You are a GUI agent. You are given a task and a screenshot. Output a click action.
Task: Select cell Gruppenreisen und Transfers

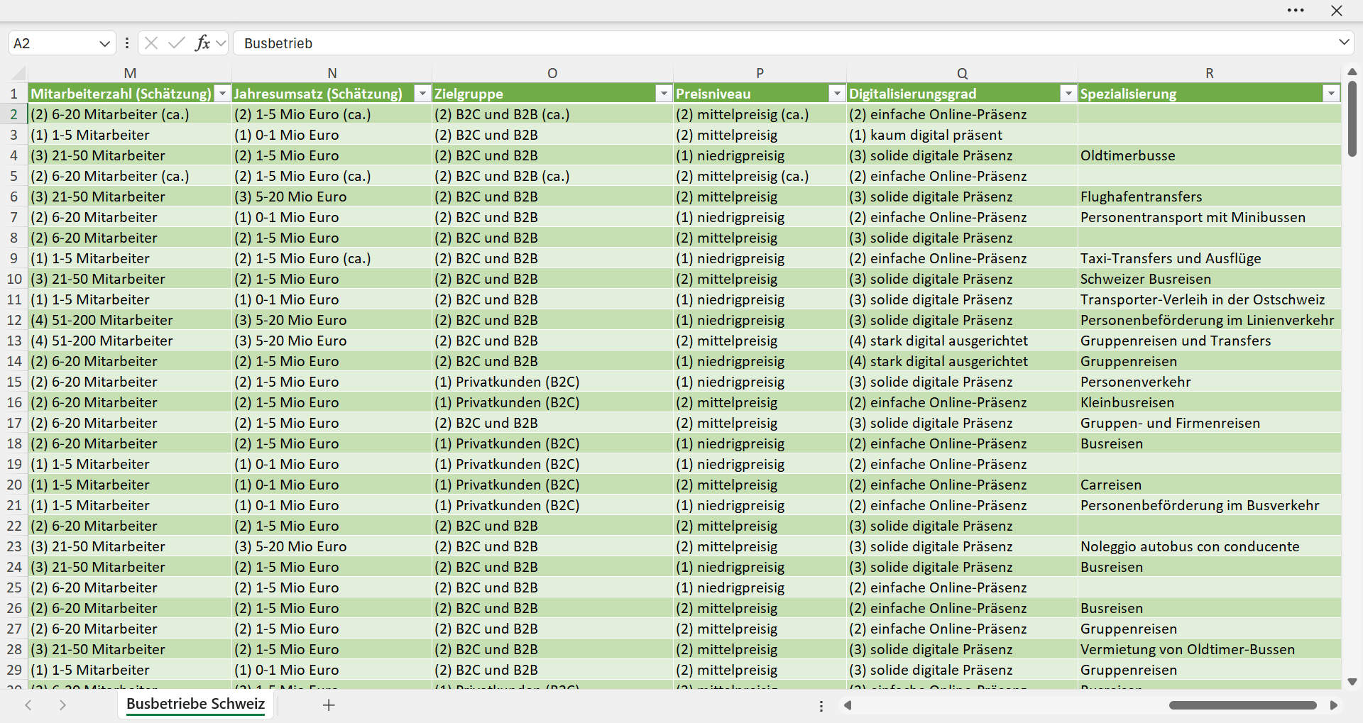(x=1209, y=341)
